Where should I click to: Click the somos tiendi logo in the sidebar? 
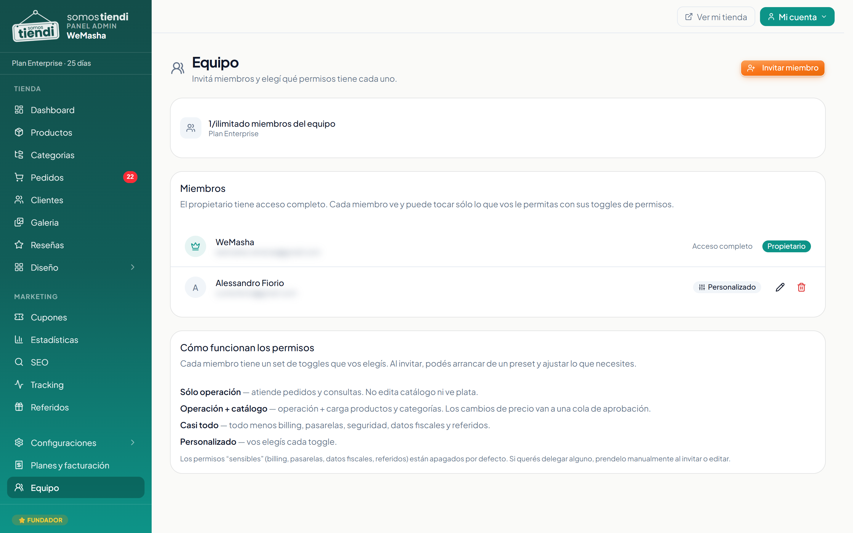coord(35,26)
